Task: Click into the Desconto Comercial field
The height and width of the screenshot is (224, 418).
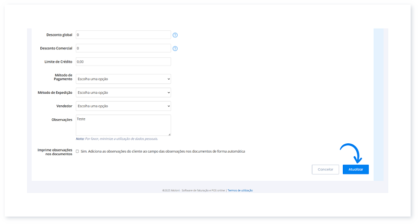Action: pos(123,48)
